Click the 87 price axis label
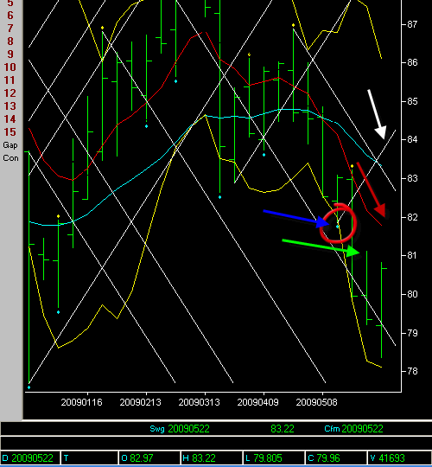Viewport: 432px width, 467px height. 412,24
